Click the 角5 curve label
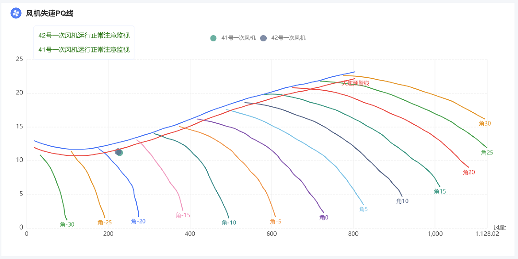518x259 pixels. (364, 209)
